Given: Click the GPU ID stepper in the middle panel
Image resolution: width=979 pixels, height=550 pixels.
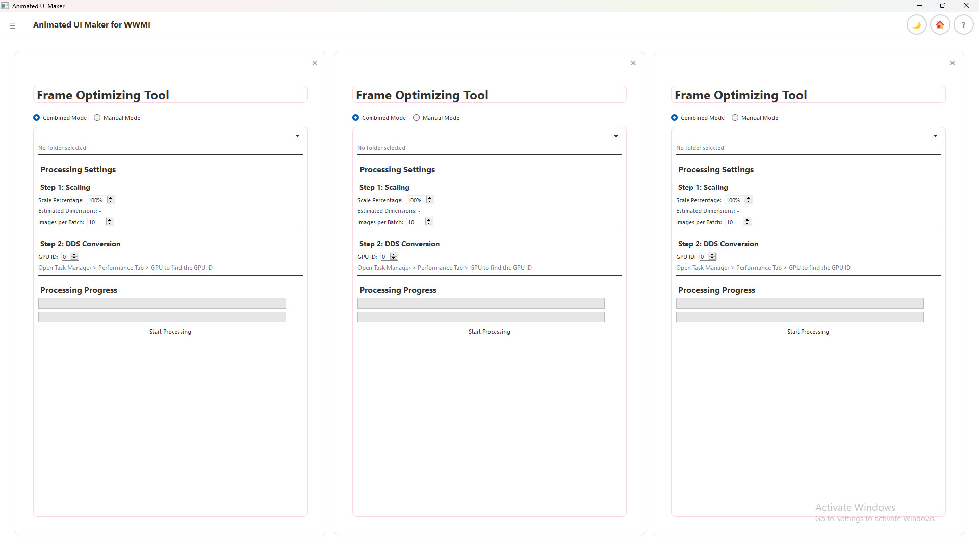Looking at the screenshot, I should 394,257.
